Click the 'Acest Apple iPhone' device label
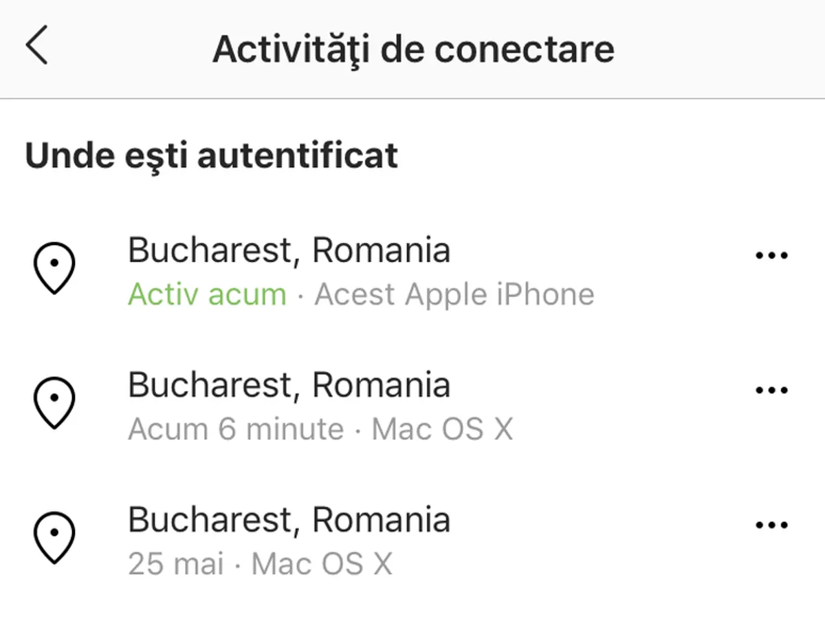 tap(454, 295)
